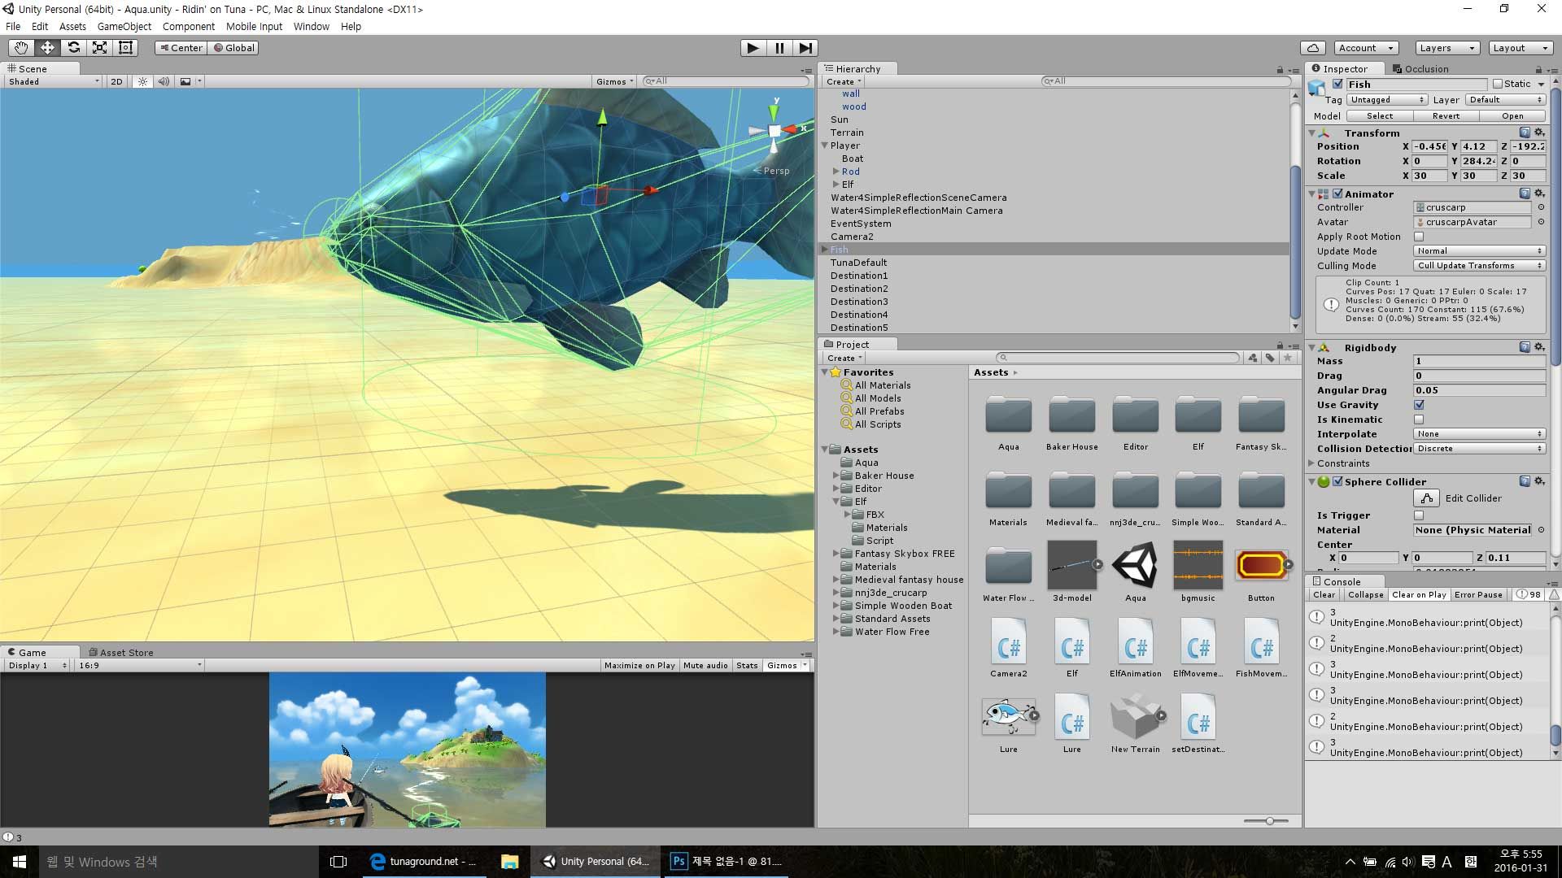Toggle scene lighting sun icon
1562x878 pixels.
(x=142, y=81)
